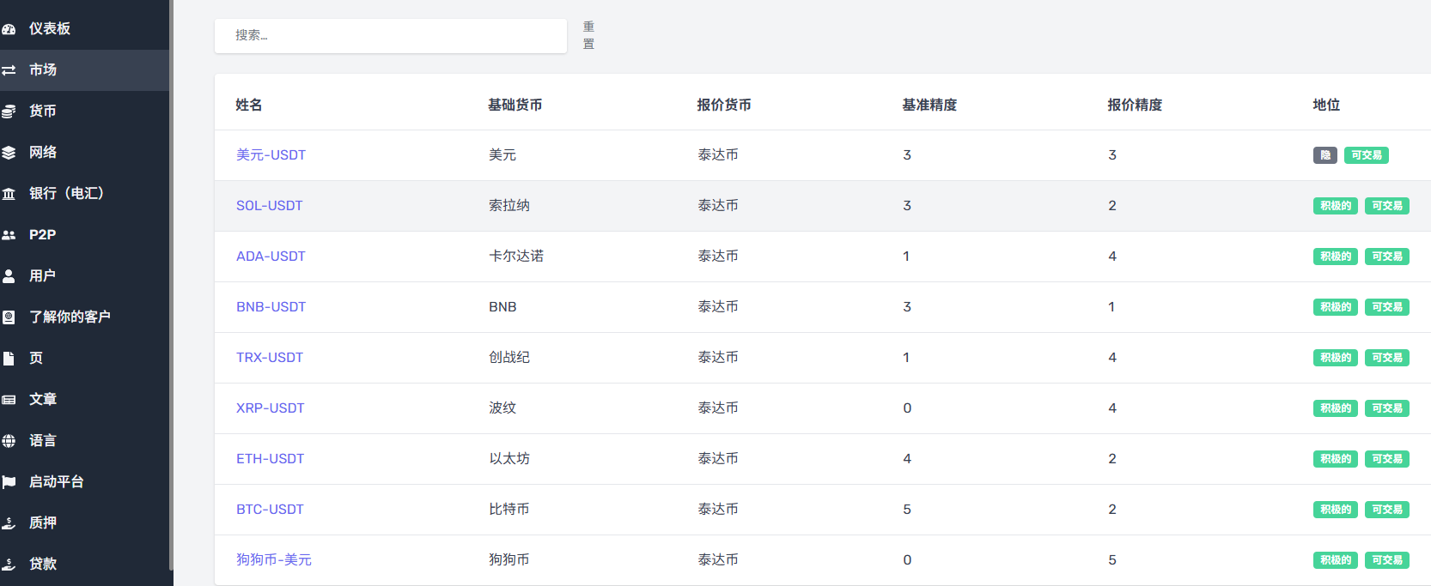This screenshot has height=586, width=1431.
Task: Click the 启动平台 flag icon
Action: click(9, 482)
